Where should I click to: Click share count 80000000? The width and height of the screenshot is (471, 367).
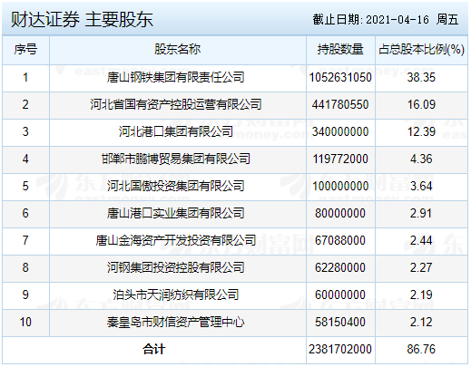click(340, 213)
